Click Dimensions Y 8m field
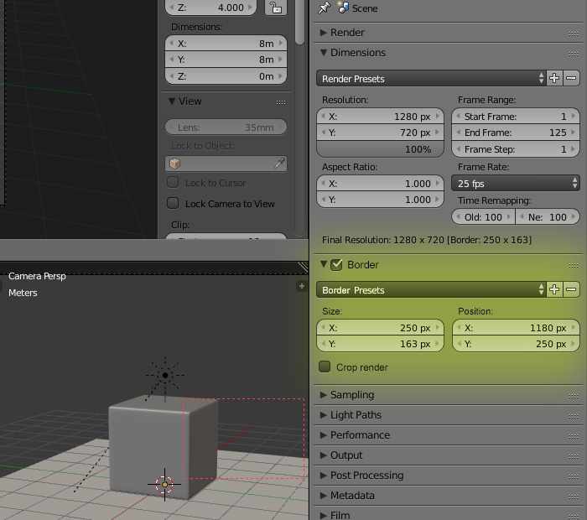The width and height of the screenshot is (587, 520). coord(226,60)
